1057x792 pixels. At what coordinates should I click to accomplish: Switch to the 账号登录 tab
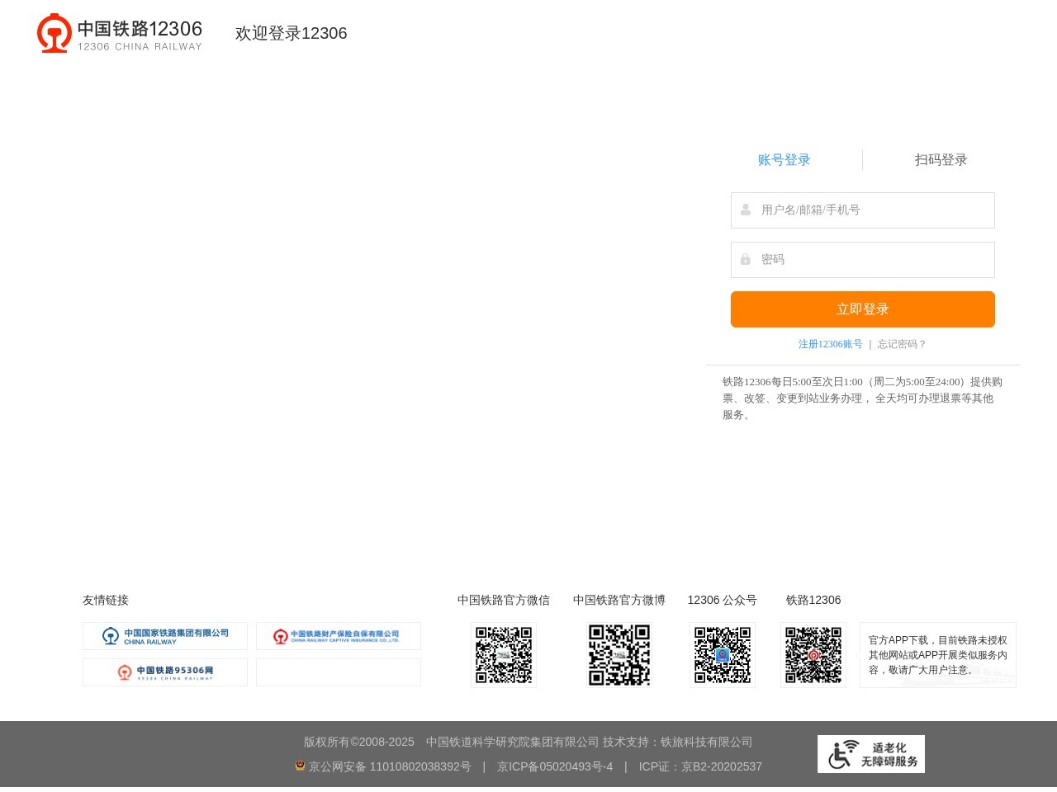(x=784, y=160)
